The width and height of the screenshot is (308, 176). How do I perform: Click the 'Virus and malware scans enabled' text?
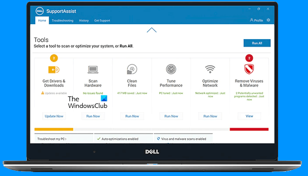(x=183, y=139)
